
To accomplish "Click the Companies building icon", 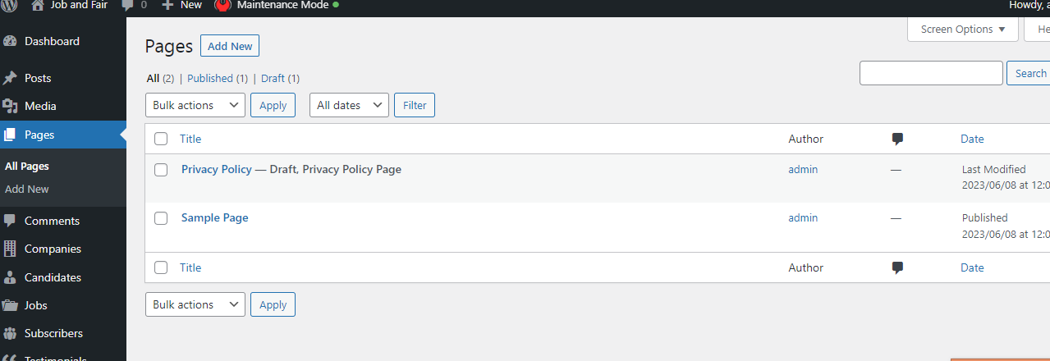I will [x=10, y=249].
